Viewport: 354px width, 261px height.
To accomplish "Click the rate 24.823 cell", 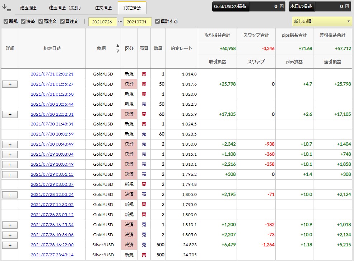I will (182, 245).
